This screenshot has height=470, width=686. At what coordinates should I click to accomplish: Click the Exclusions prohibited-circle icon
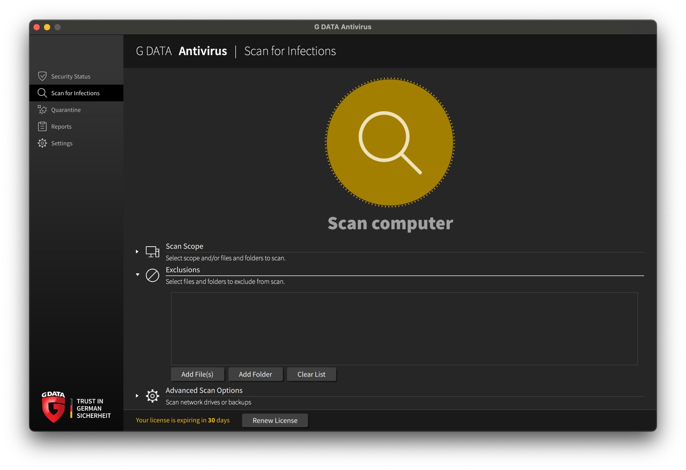pos(152,275)
